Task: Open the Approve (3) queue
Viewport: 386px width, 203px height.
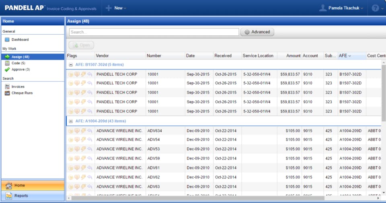Action: click(x=21, y=70)
